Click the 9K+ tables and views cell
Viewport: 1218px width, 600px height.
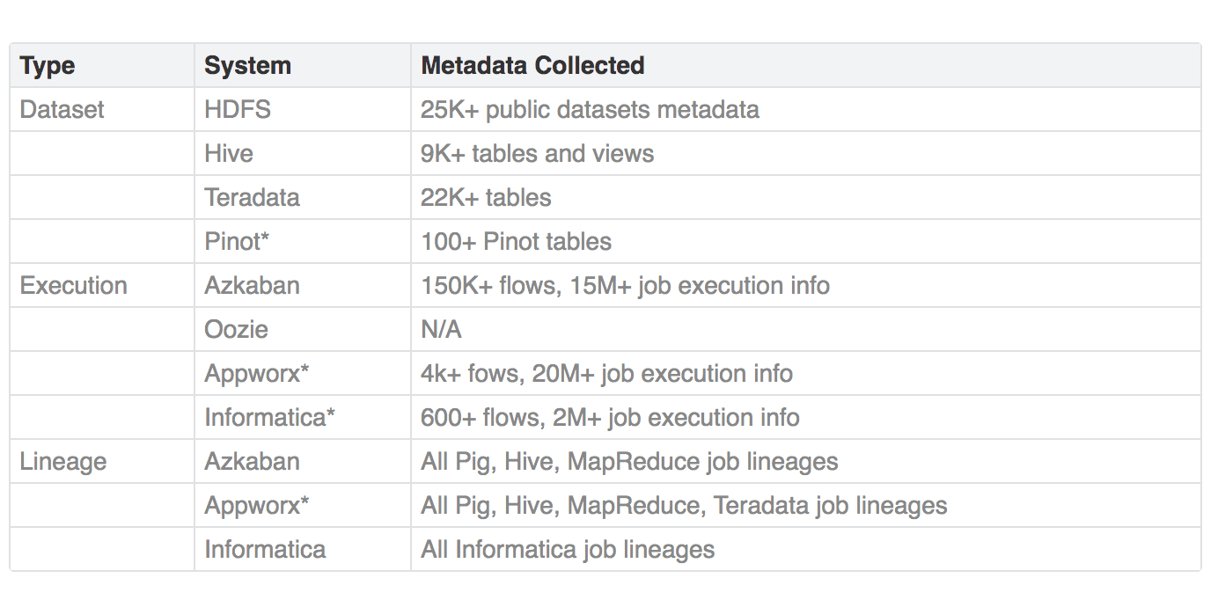coord(537,154)
